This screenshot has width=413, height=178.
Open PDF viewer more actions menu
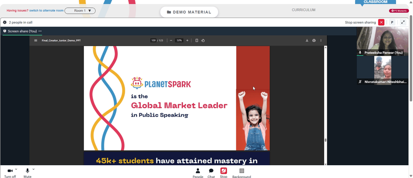321,40
